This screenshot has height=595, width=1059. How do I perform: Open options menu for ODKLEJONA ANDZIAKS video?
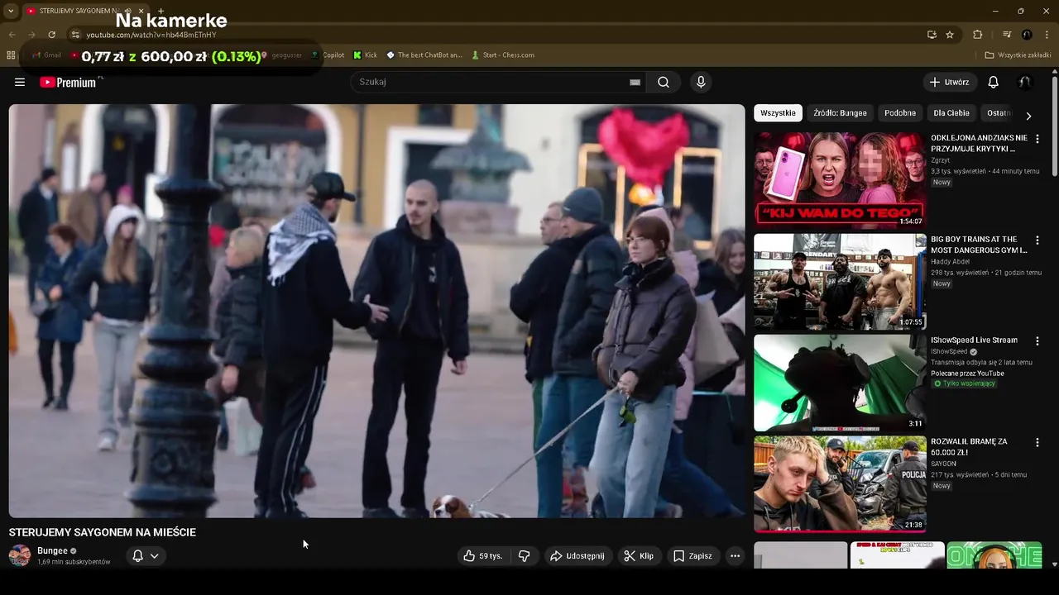[x=1037, y=139]
